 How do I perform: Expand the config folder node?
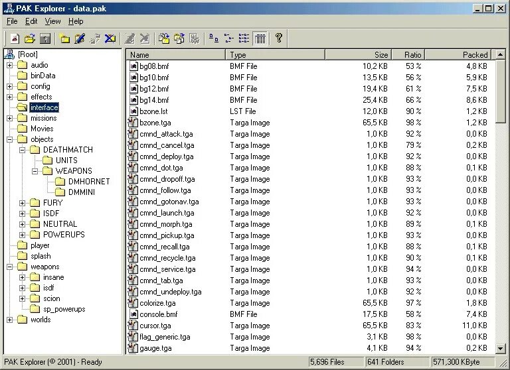[x=10, y=86]
